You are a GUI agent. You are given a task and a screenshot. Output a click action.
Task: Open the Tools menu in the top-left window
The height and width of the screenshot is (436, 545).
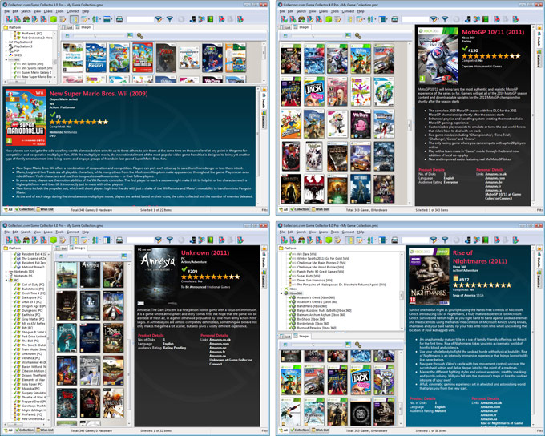[x=60, y=11]
